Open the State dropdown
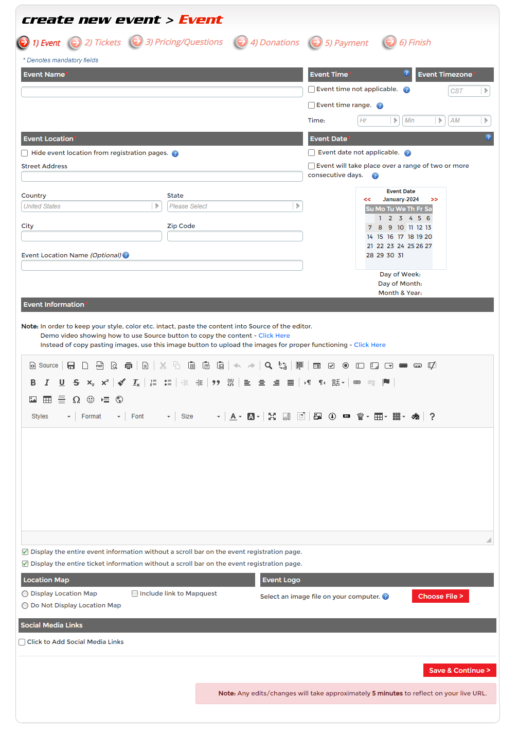The image size is (518, 733). point(235,206)
